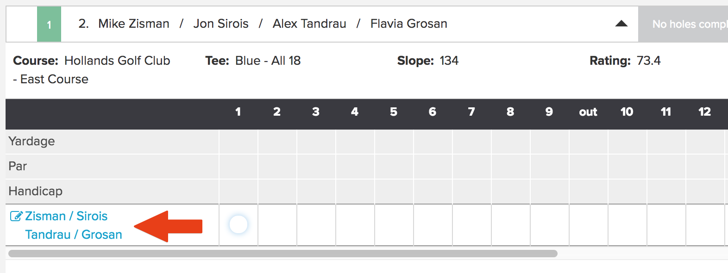Click the Flavia Grosan player name
728x273 pixels.
tap(409, 24)
